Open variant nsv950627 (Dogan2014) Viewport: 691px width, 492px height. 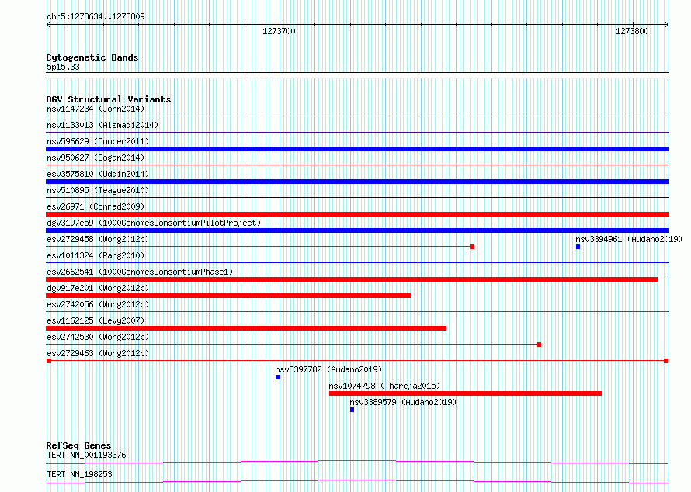95,158
